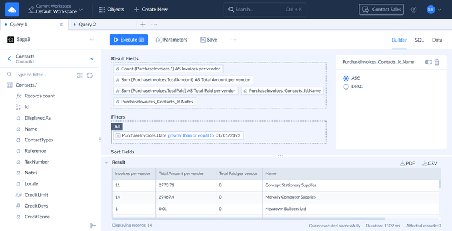
Task: Click the filter operator greater than or equal to
Action: [190, 135]
